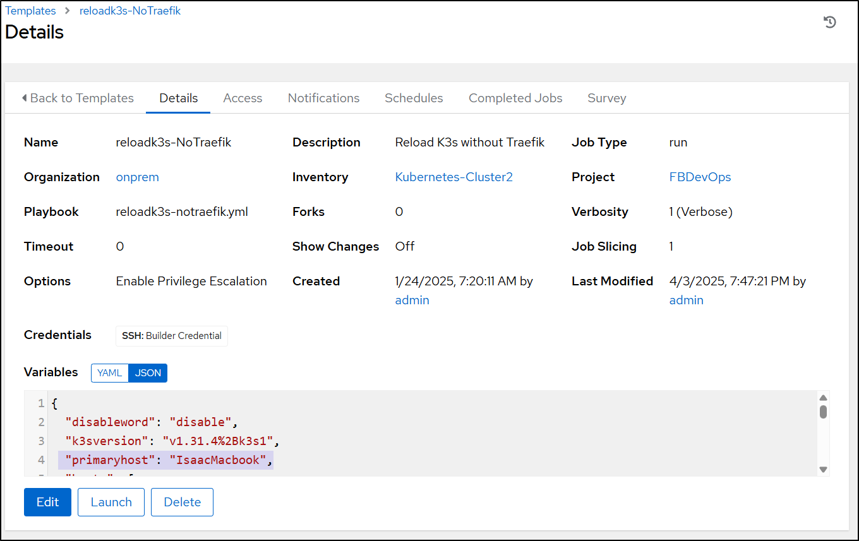Click line number 1 in the variables editor

[x=41, y=403]
